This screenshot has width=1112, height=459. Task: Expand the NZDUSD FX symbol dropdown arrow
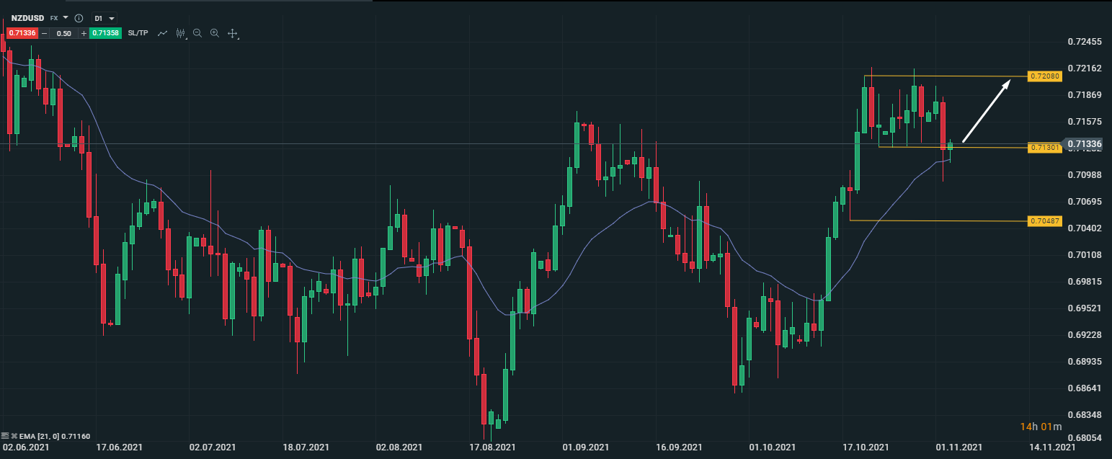click(x=66, y=17)
